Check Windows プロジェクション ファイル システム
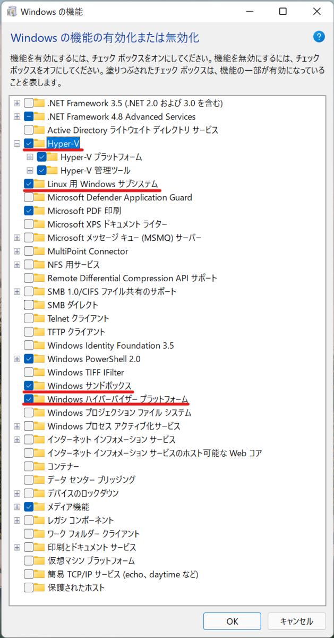This screenshot has height=638, width=334. (29, 413)
